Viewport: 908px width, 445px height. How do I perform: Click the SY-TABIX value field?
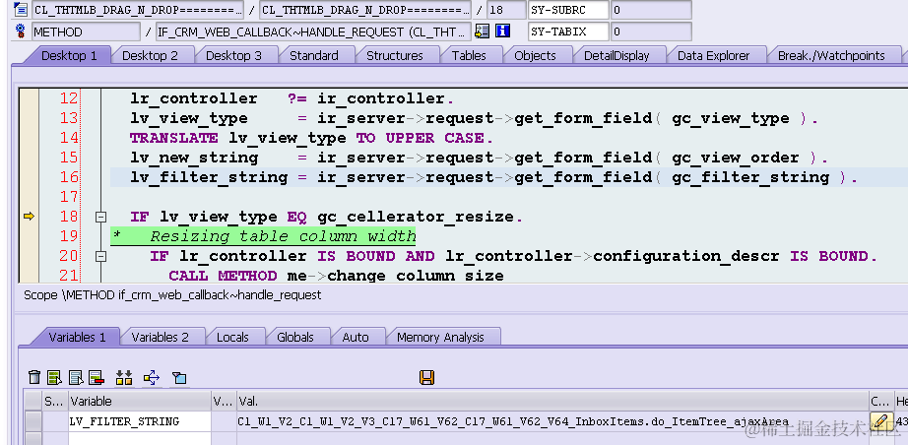651,32
